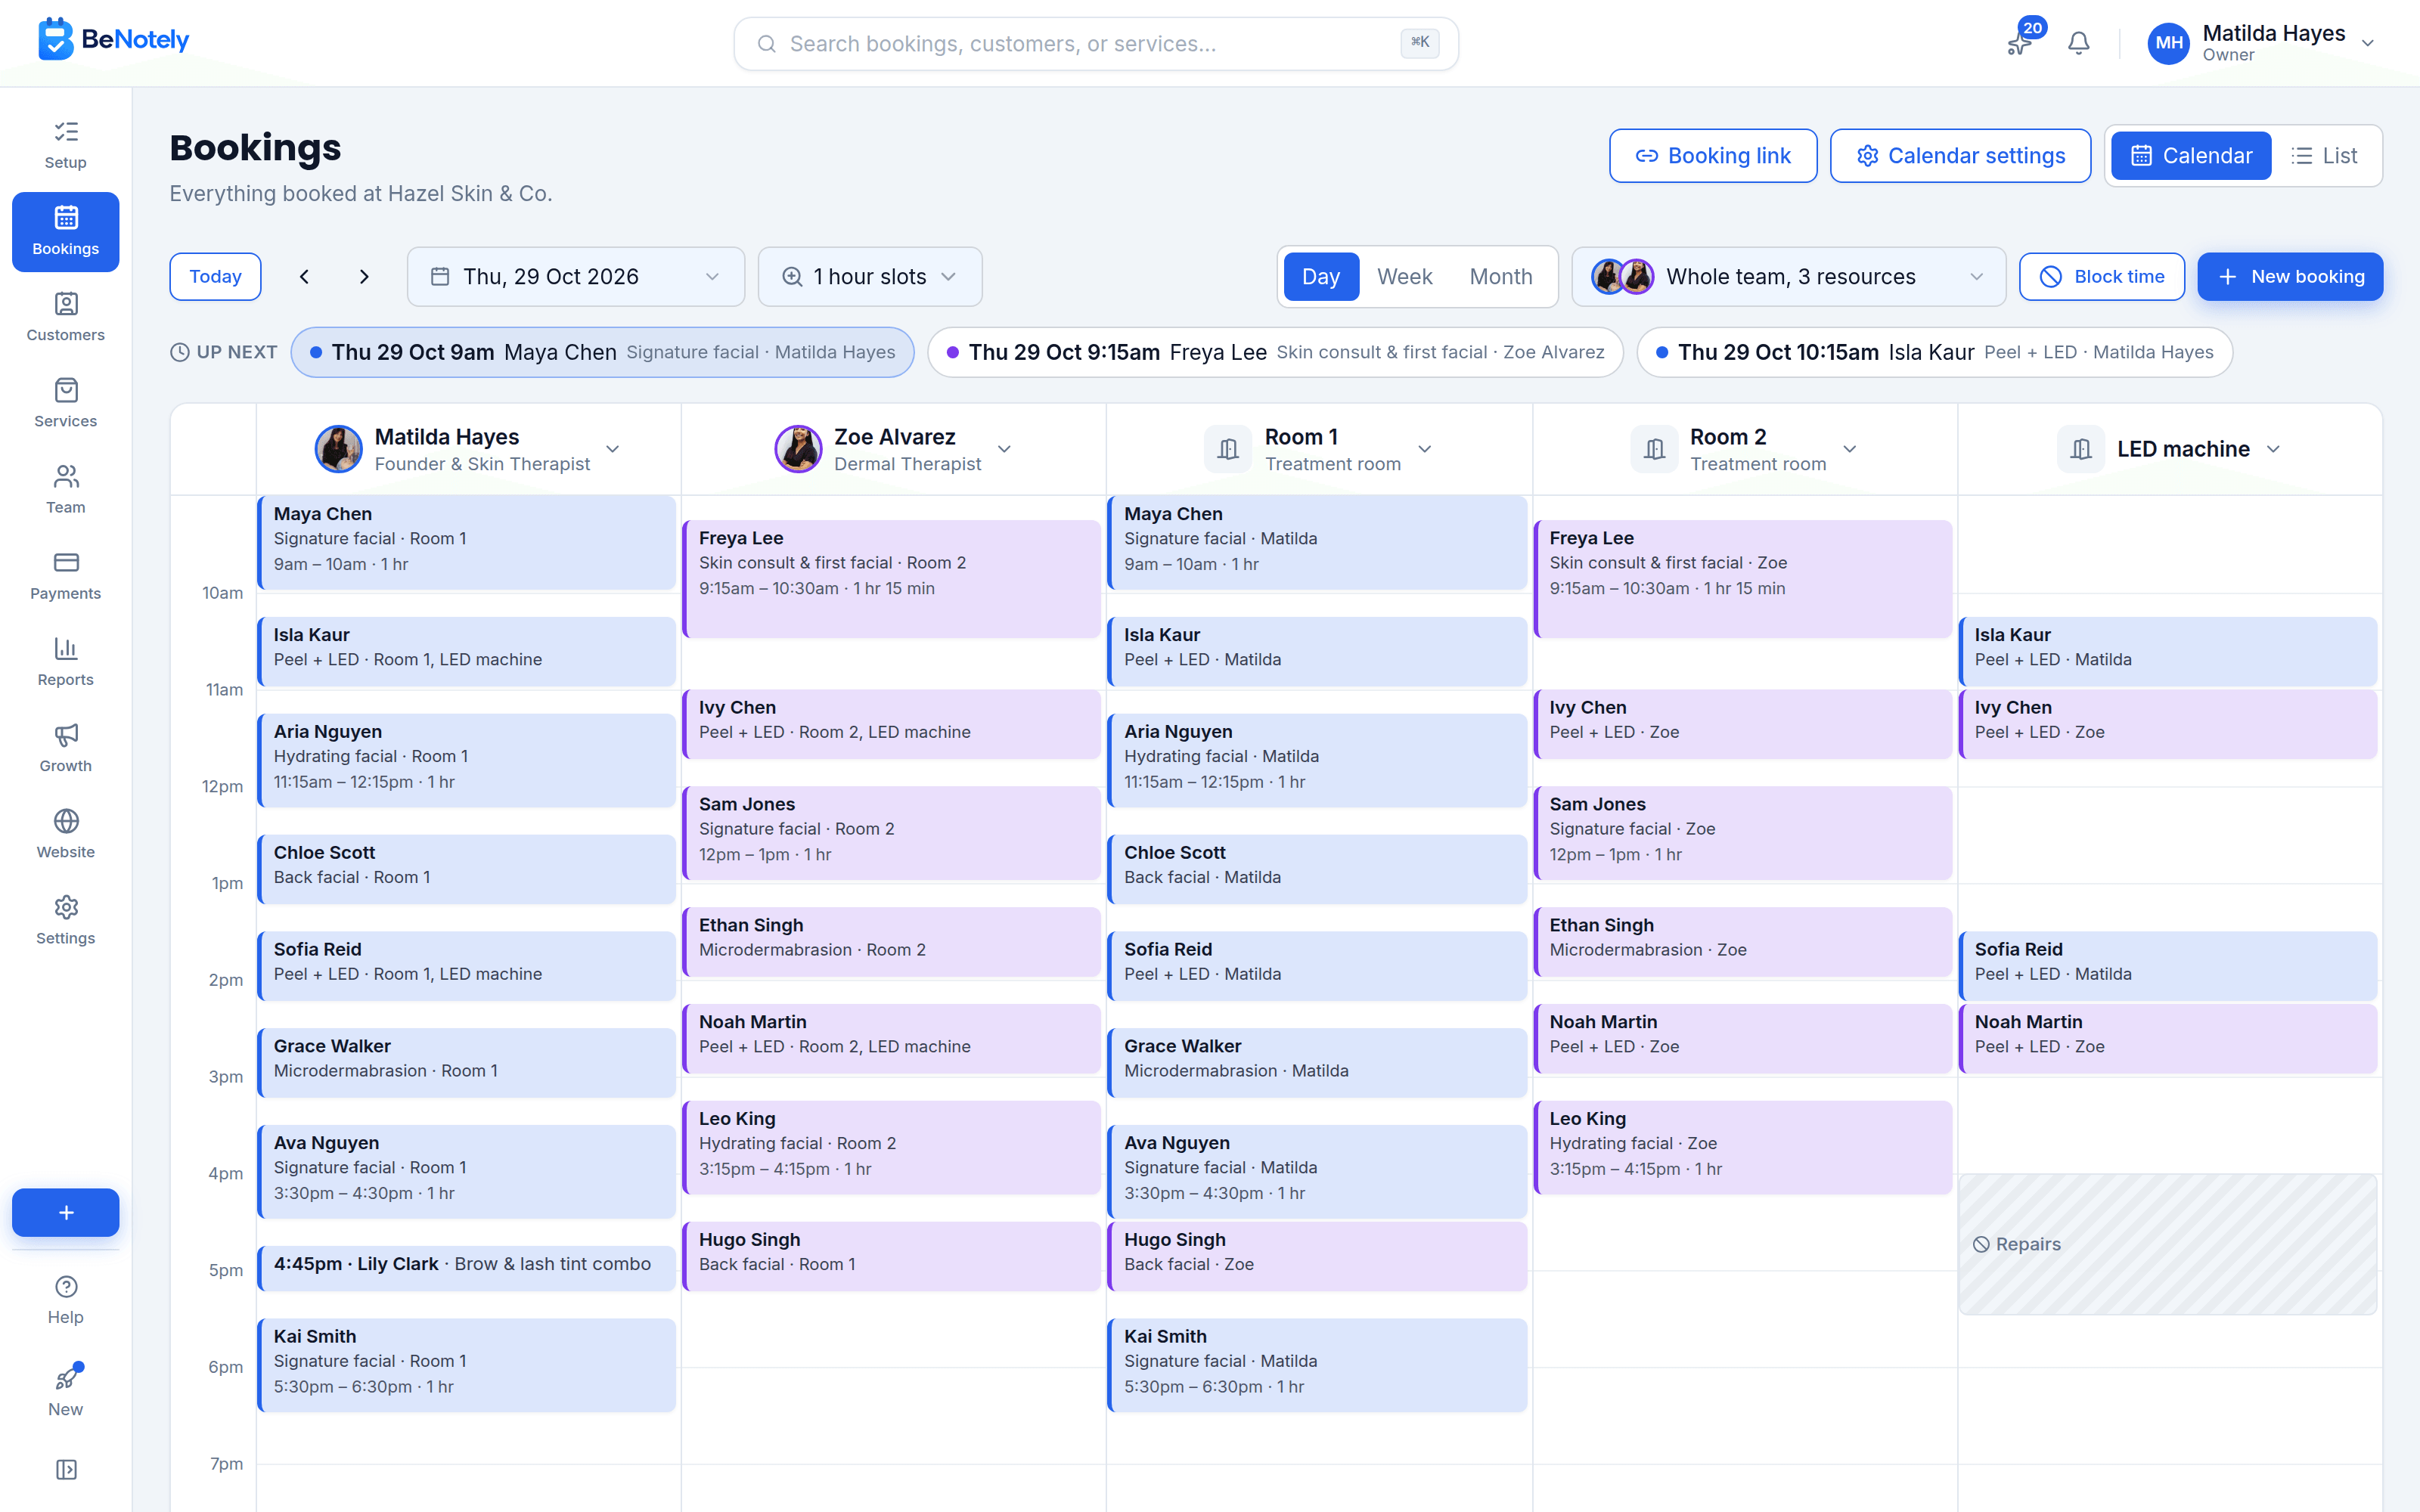Go to next day arrow
Viewport: 2420px width, 1512px height.
364,277
